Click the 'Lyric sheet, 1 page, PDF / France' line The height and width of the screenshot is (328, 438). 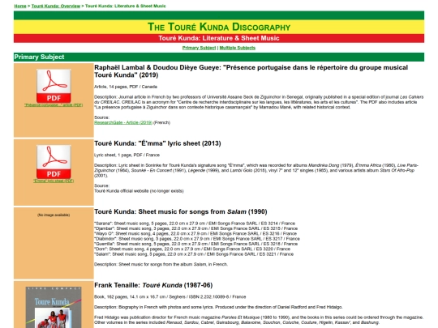pyautogui.click(x=127, y=155)
